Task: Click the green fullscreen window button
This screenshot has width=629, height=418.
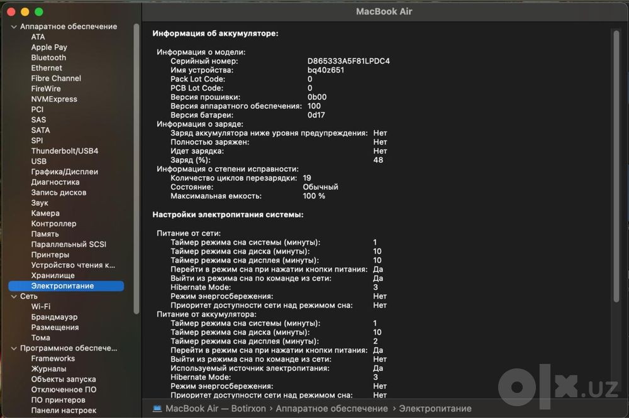Action: pos(39,11)
